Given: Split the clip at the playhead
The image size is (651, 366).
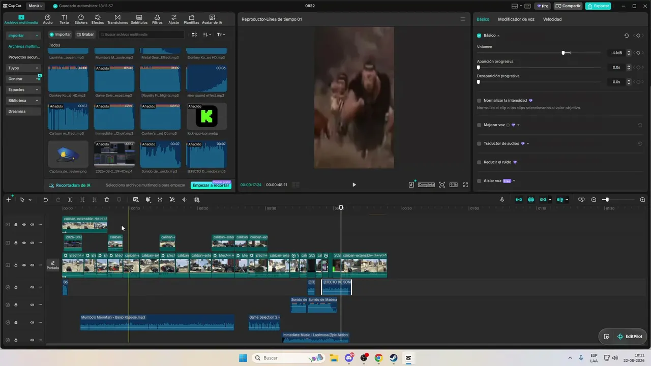Looking at the screenshot, I should (70, 200).
